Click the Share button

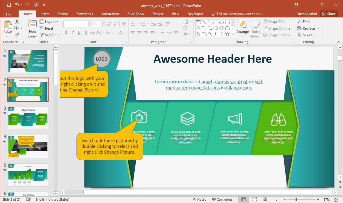(328, 14)
